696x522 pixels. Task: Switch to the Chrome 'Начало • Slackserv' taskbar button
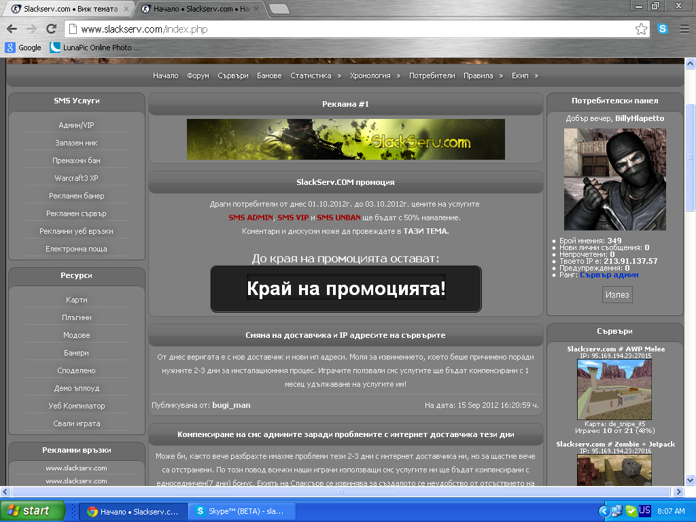coord(133,511)
